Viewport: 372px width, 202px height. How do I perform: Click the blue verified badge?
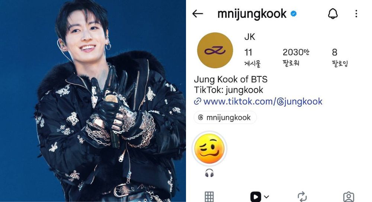click(294, 14)
